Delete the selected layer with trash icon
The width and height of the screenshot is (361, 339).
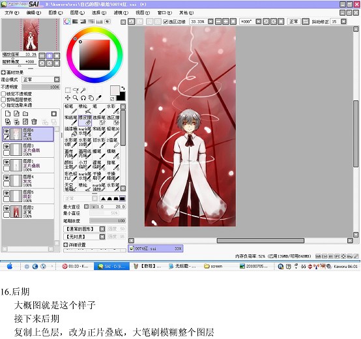point(34,122)
